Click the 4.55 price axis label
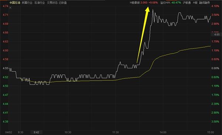 (x=6, y=68)
